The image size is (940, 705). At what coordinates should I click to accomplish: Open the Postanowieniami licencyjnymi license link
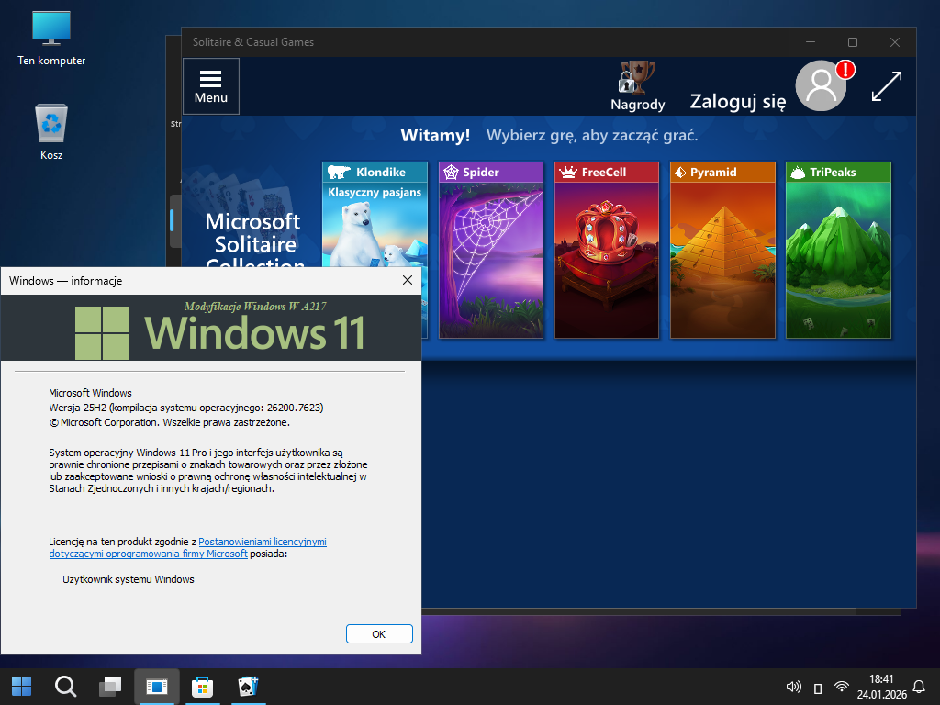263,542
